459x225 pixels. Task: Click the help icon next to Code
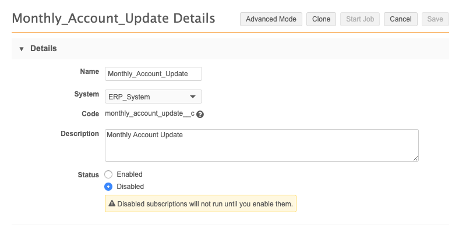click(x=200, y=115)
